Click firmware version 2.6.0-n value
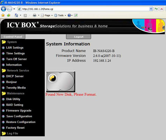Viewport: 166px width, 140px height. coord(107,56)
